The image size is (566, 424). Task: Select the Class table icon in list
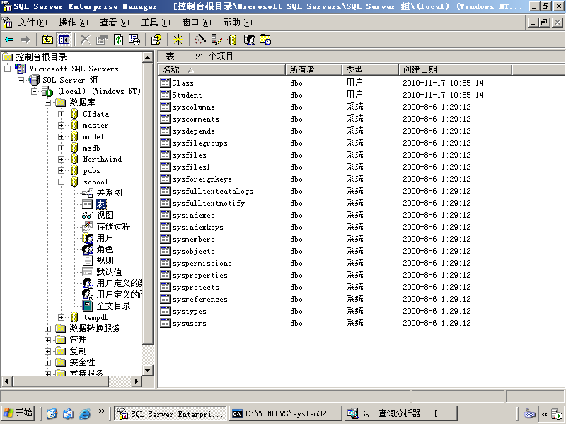point(165,83)
